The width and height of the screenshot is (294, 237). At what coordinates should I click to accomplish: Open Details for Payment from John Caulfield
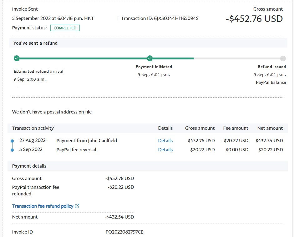tap(165, 141)
